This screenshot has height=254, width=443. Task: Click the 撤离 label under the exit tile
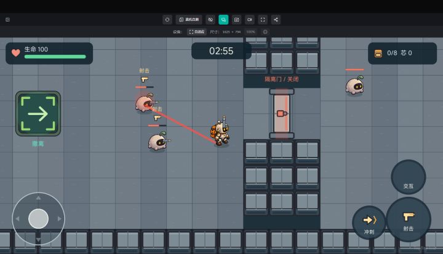[x=38, y=143]
